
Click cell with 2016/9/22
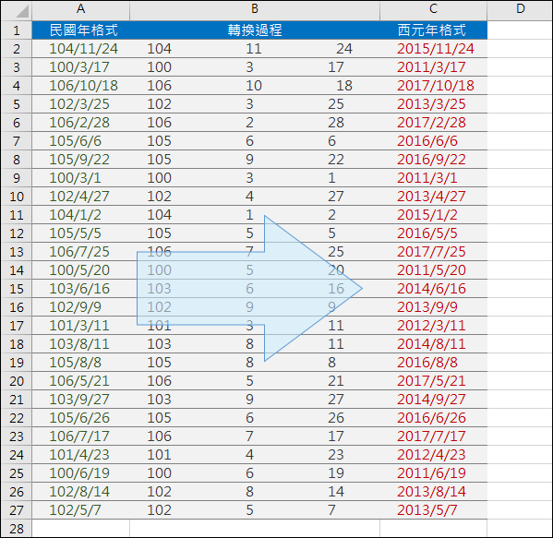pos(433,160)
